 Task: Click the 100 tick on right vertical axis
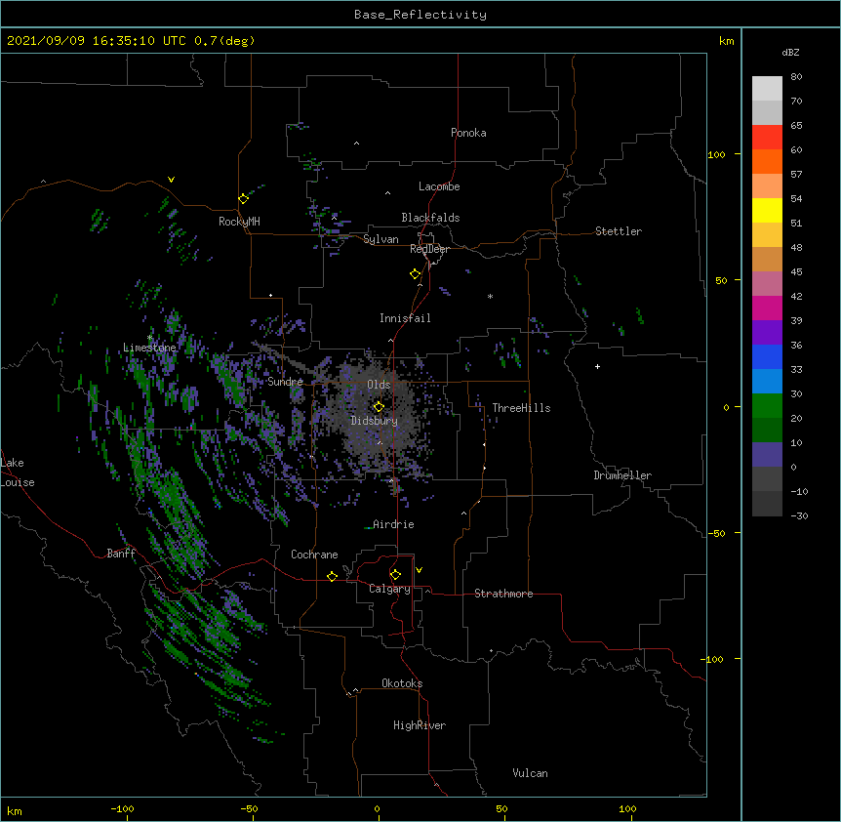click(716, 154)
